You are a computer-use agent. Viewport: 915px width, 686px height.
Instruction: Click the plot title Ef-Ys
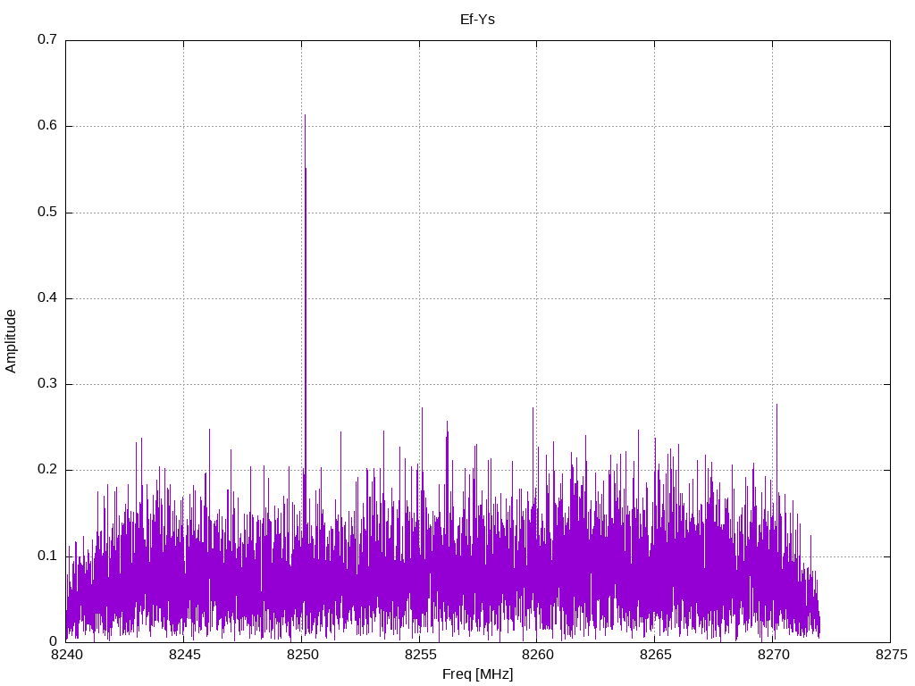tap(477, 19)
